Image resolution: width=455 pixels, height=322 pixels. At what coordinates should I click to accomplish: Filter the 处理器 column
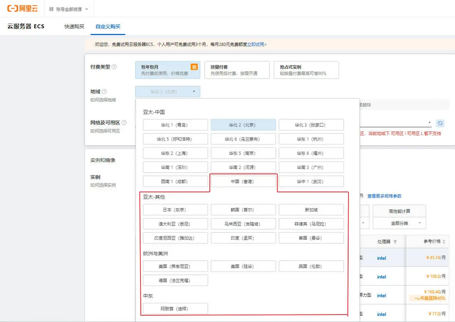pos(395,242)
